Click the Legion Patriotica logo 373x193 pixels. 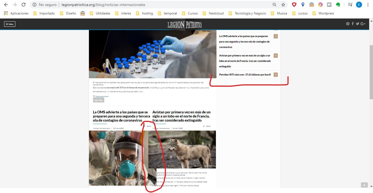click(185, 25)
